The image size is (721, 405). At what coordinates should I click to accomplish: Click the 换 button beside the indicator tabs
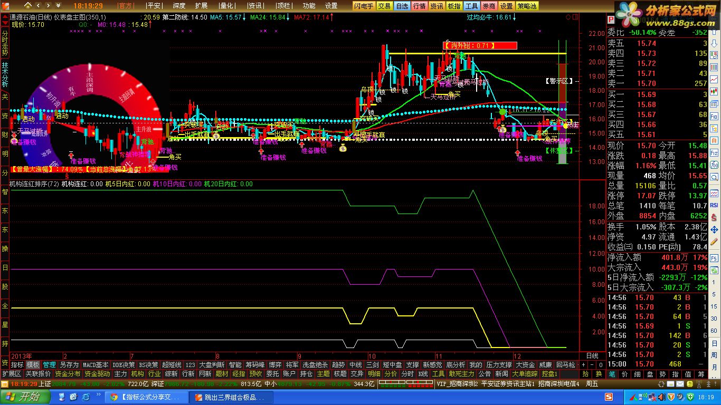[x=599, y=373]
